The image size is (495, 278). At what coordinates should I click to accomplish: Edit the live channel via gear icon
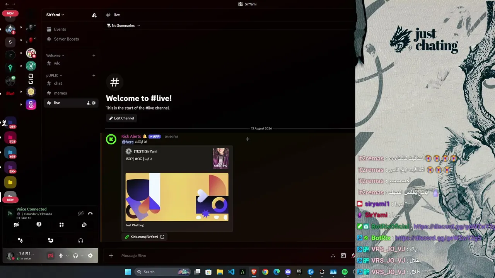[94, 103]
